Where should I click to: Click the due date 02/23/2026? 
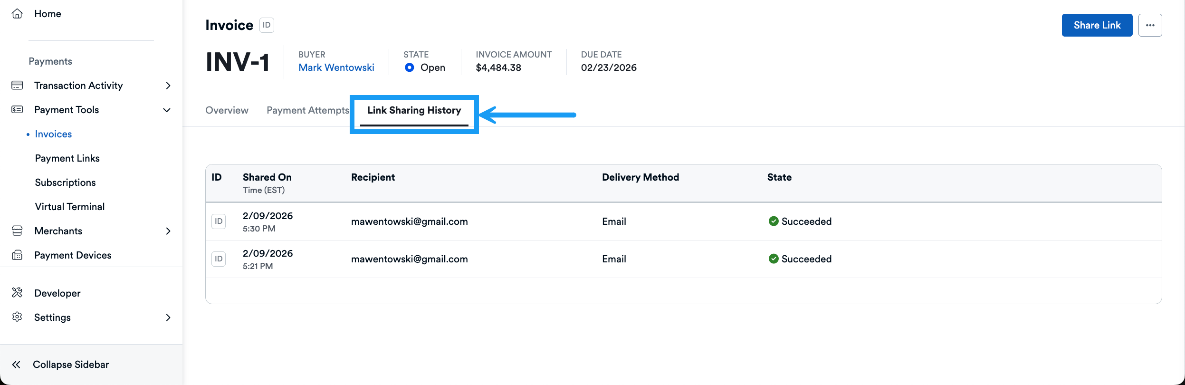coord(609,67)
